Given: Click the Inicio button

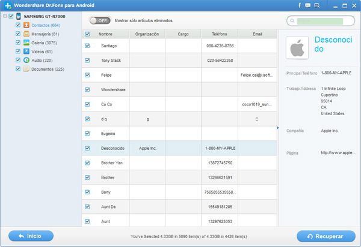Looking at the screenshot, I should tap(31, 236).
